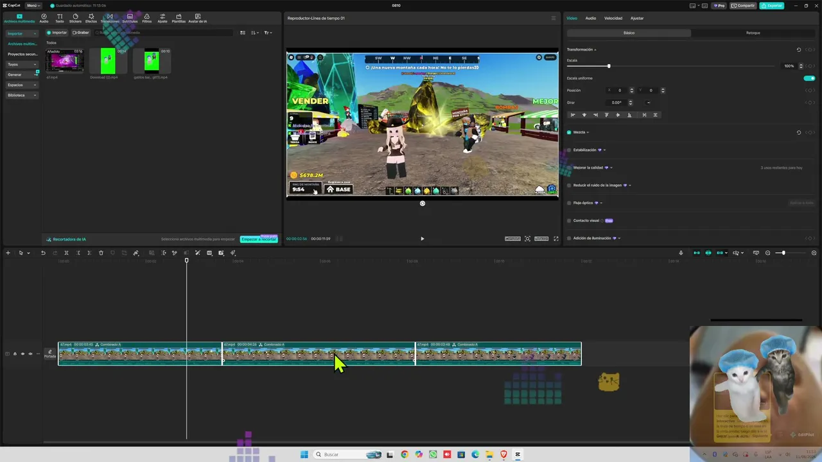Expand the Tuyos sidebar section

(x=22, y=64)
